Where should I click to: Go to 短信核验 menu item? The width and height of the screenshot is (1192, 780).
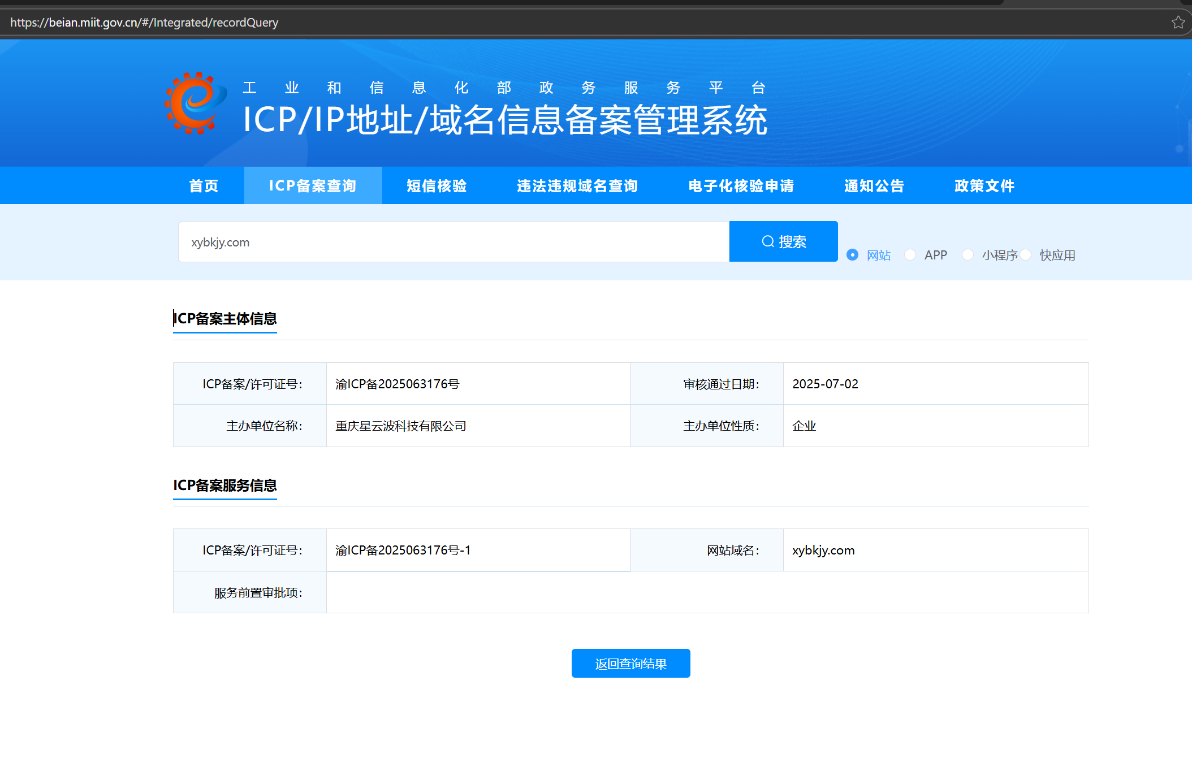[437, 185]
